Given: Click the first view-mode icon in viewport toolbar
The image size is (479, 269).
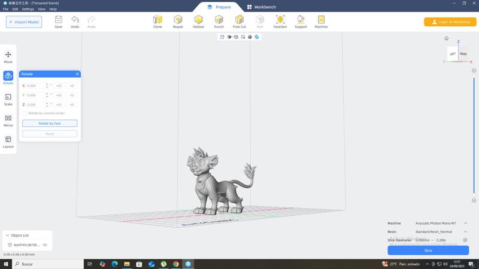Looking at the screenshot, I should coord(222,37).
